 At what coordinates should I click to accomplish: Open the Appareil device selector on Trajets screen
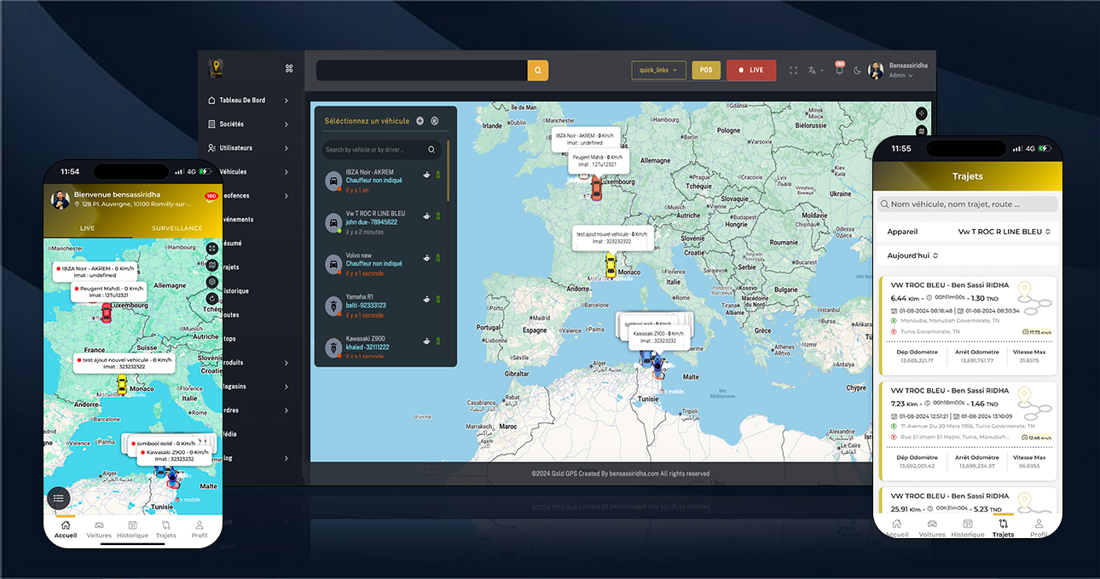1004,232
